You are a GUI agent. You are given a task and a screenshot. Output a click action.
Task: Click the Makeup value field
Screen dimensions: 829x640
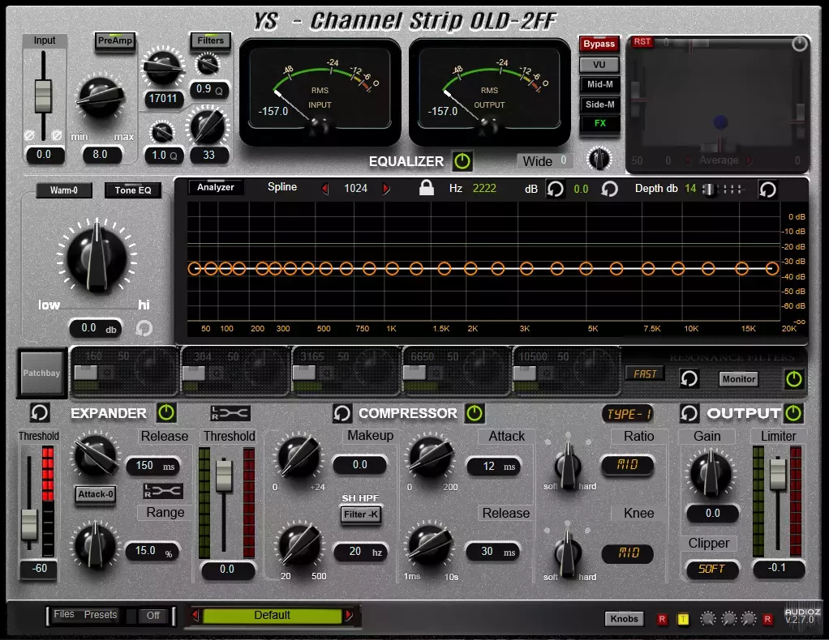tap(359, 465)
